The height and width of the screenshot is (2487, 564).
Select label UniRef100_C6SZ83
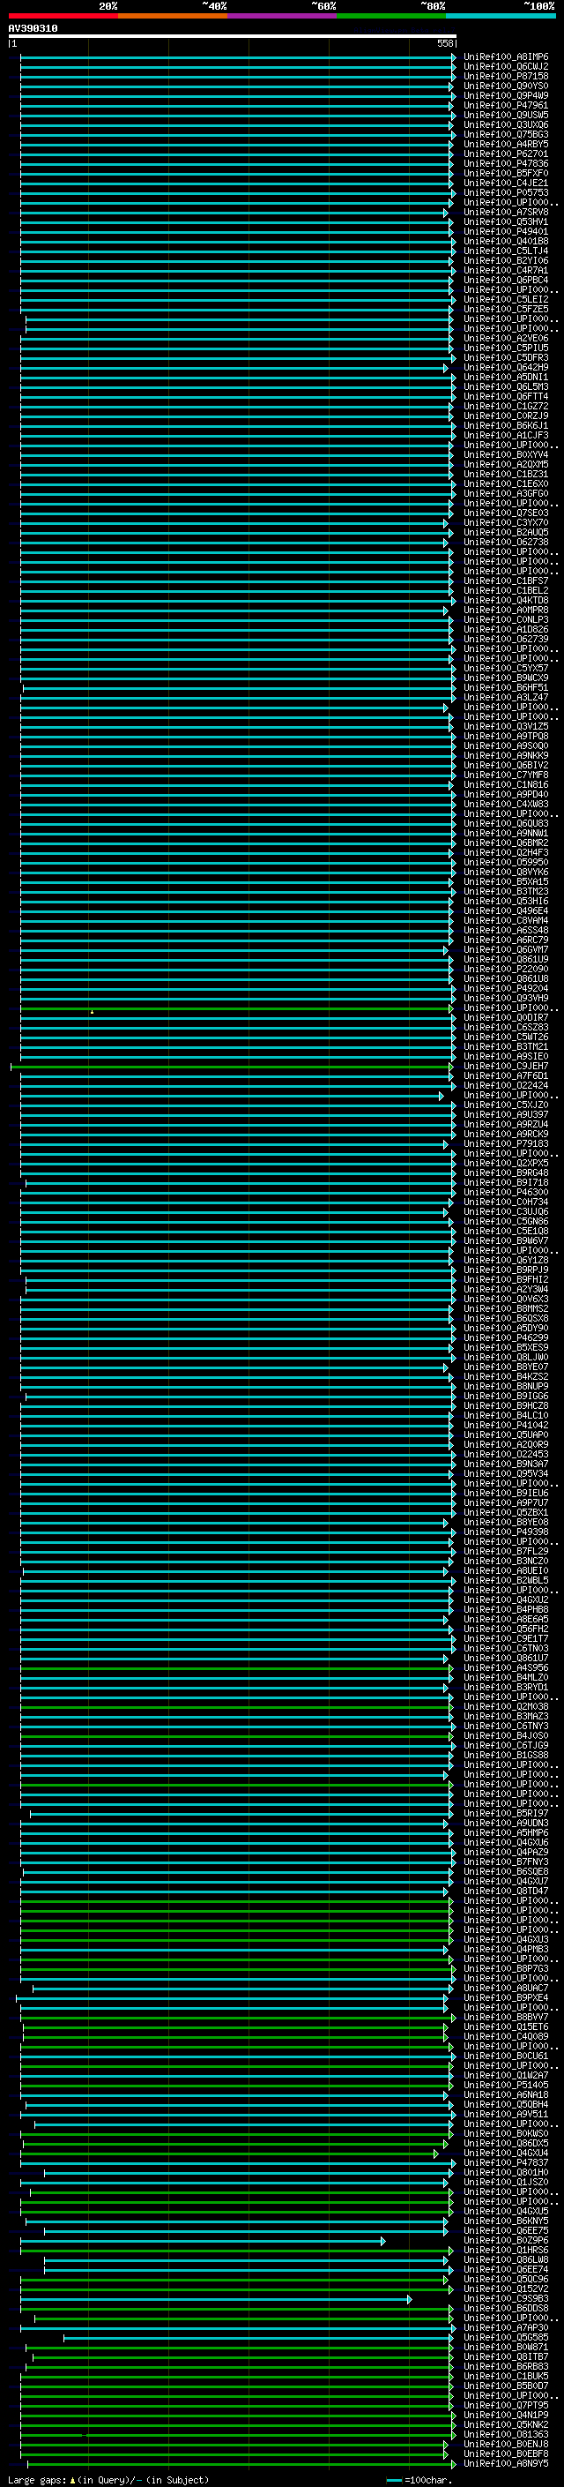pyautogui.click(x=506, y=1027)
